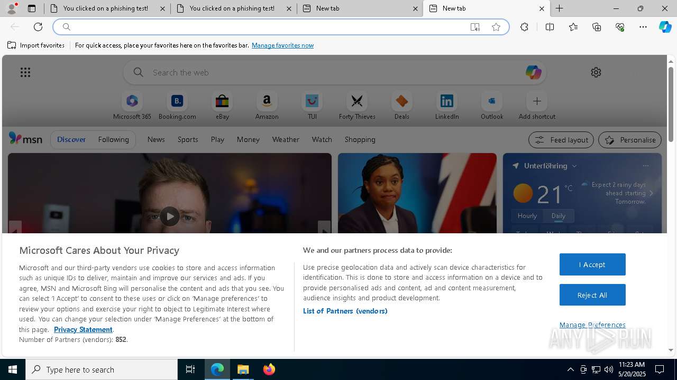Open the Privacy Statement link
The height and width of the screenshot is (380, 677).
pos(83,329)
